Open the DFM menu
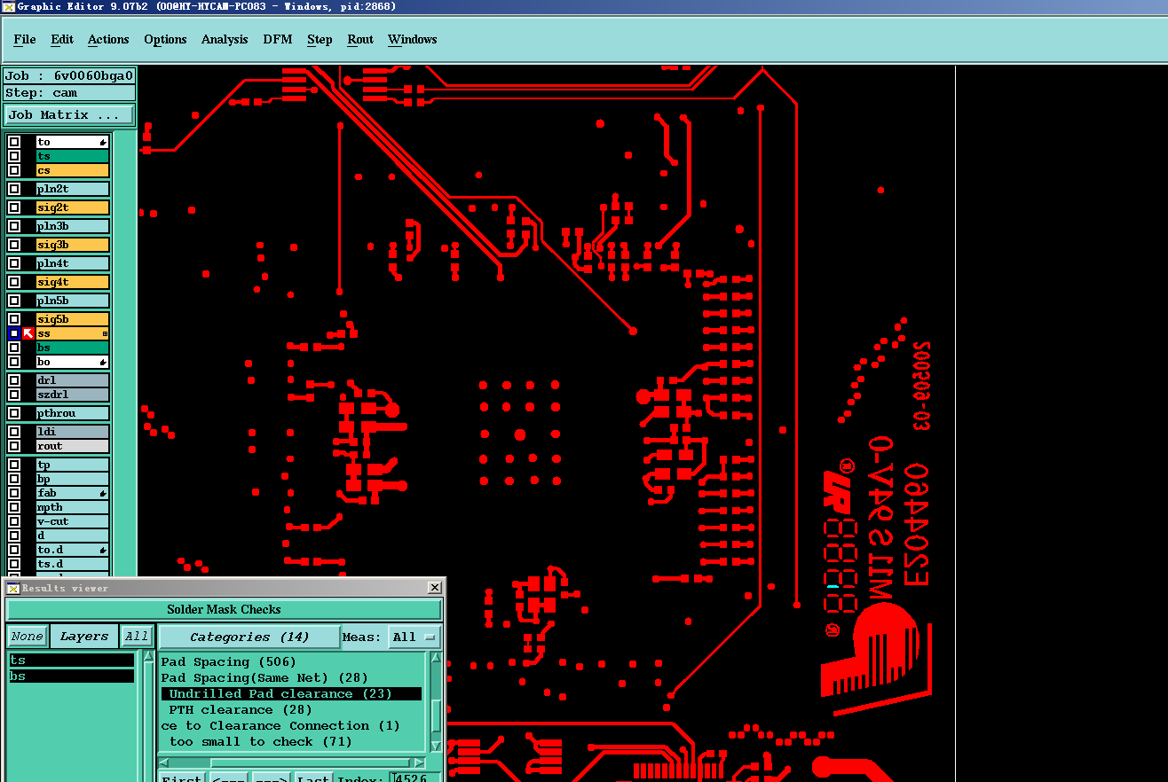The image size is (1168, 782). [278, 39]
